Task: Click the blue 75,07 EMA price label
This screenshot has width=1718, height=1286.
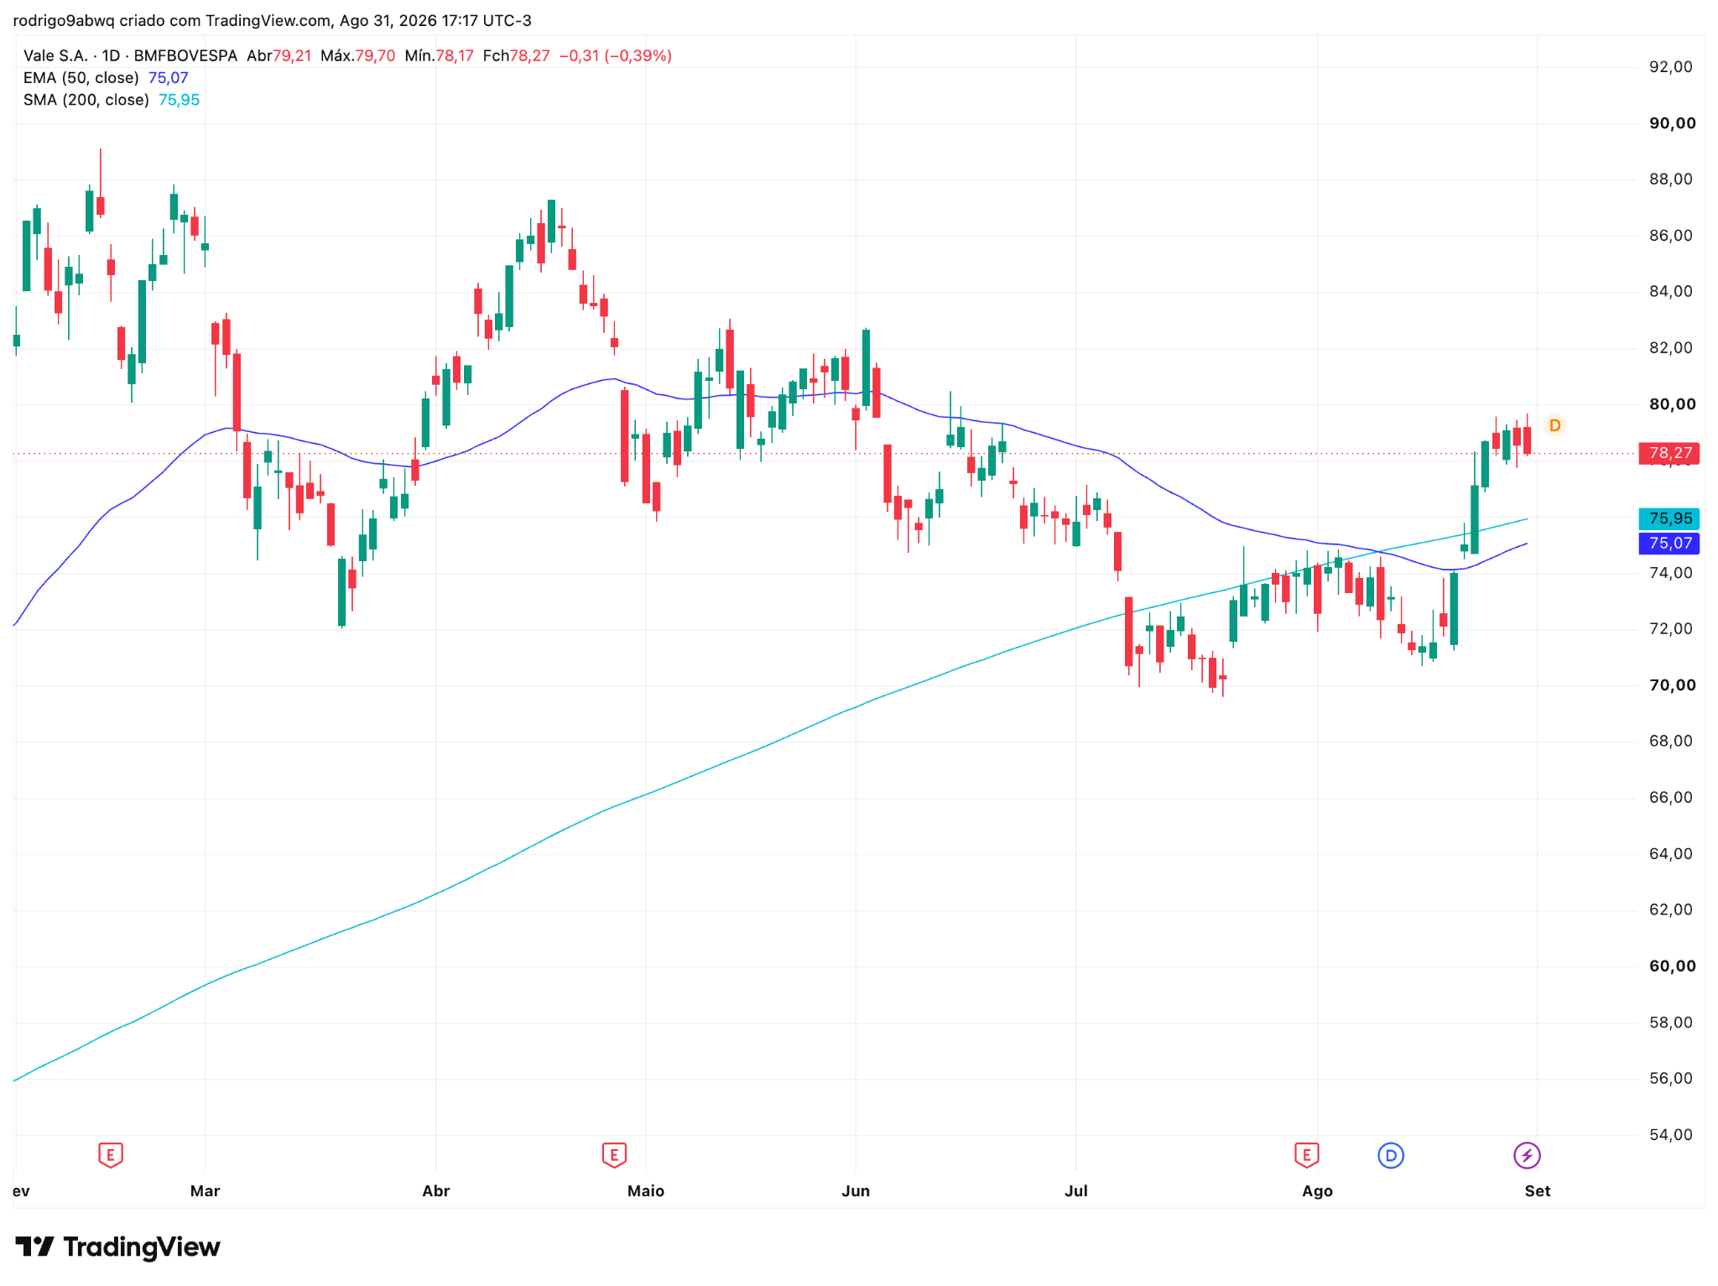Action: click(1669, 543)
